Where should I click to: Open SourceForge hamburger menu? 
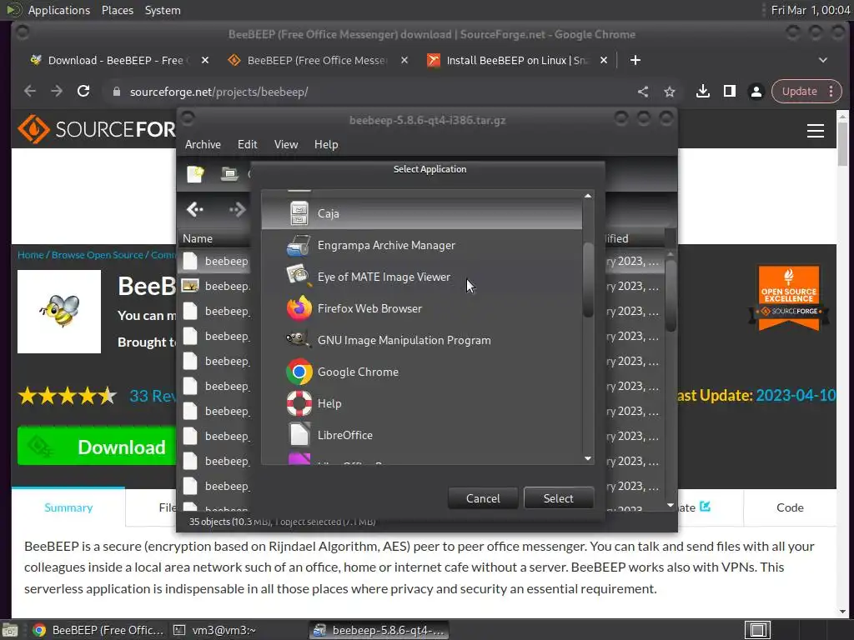coord(816,131)
